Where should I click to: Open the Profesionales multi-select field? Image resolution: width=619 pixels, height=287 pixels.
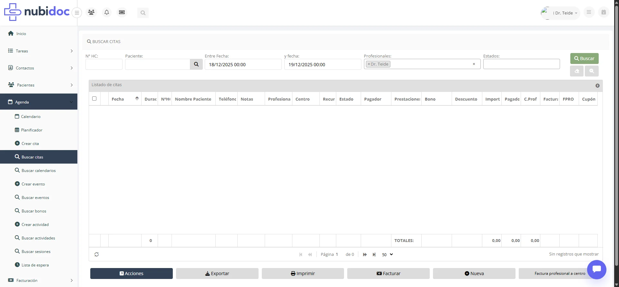coord(422,64)
